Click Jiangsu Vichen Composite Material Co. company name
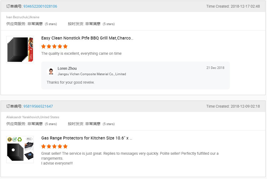Screen dimensions: 267x179 tap(92, 74)
